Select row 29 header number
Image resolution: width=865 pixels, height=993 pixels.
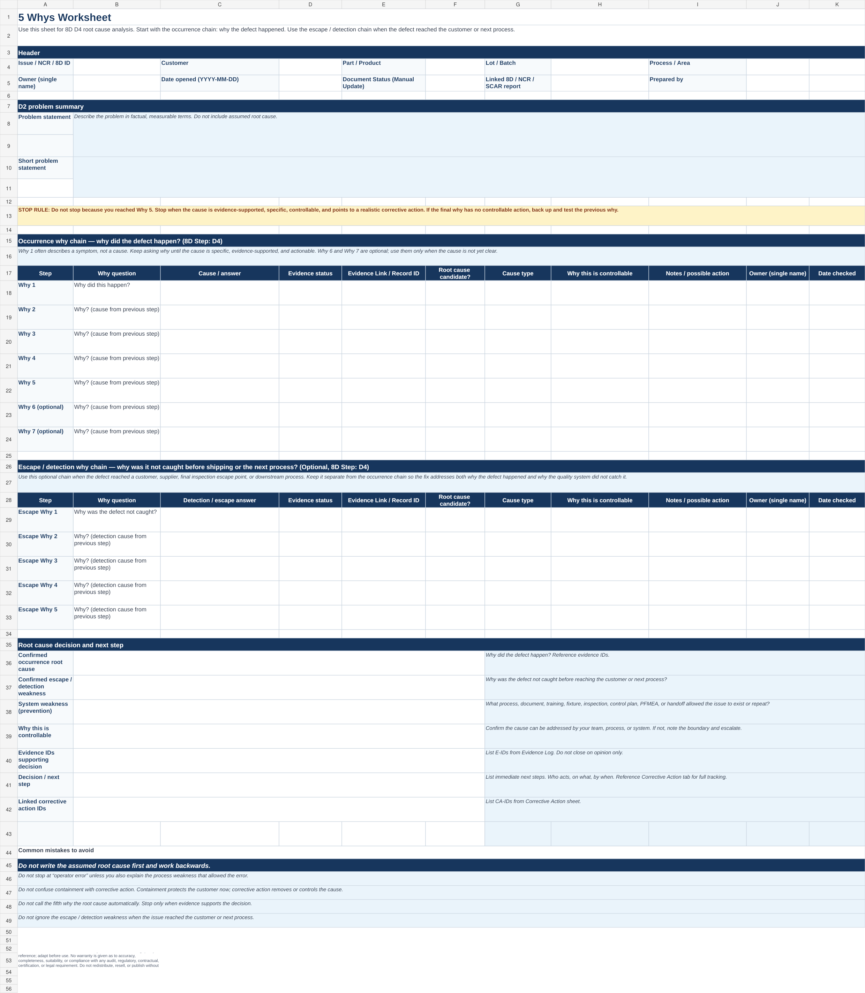[9, 520]
